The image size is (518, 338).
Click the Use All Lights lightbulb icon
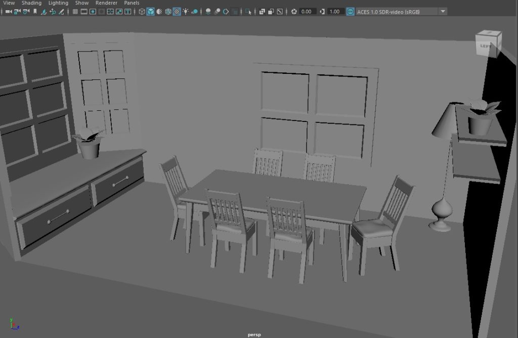186,12
